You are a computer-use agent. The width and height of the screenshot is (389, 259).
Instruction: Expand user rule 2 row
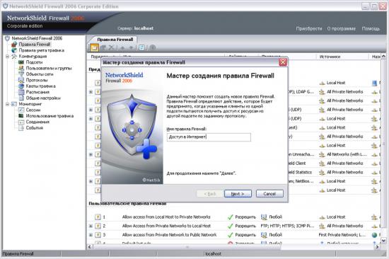coord(91,226)
